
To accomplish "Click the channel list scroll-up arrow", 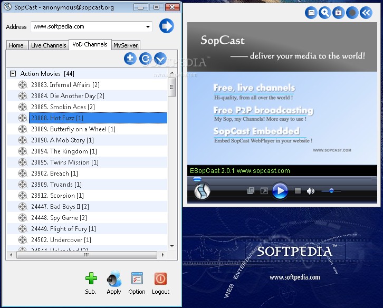I will click(172, 73).
